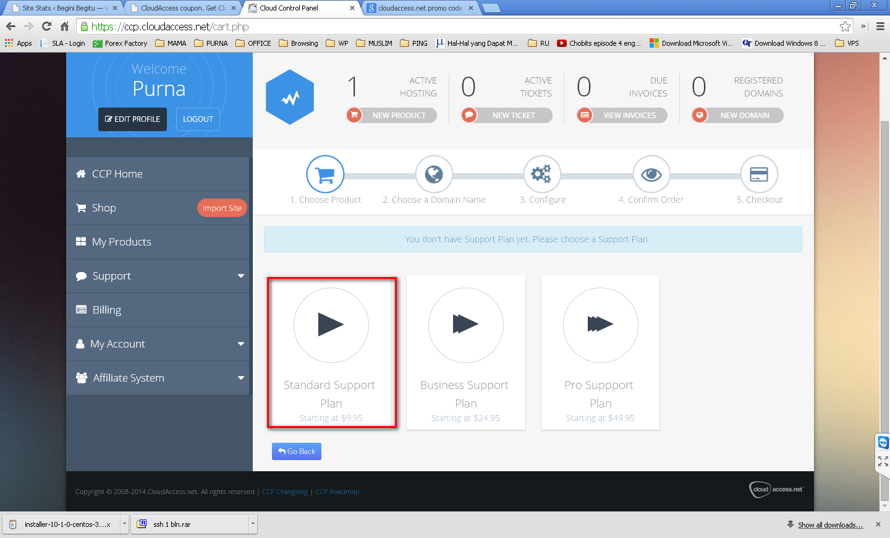
Task: Click the support plan notice banner
Action: pyautogui.click(x=533, y=239)
